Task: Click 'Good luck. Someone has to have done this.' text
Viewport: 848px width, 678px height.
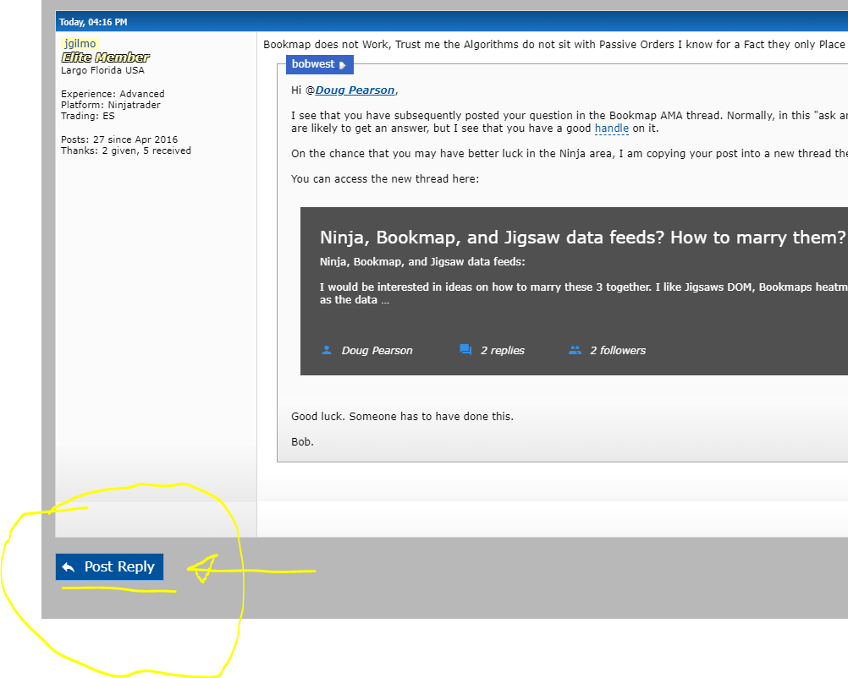Action: 402,417
